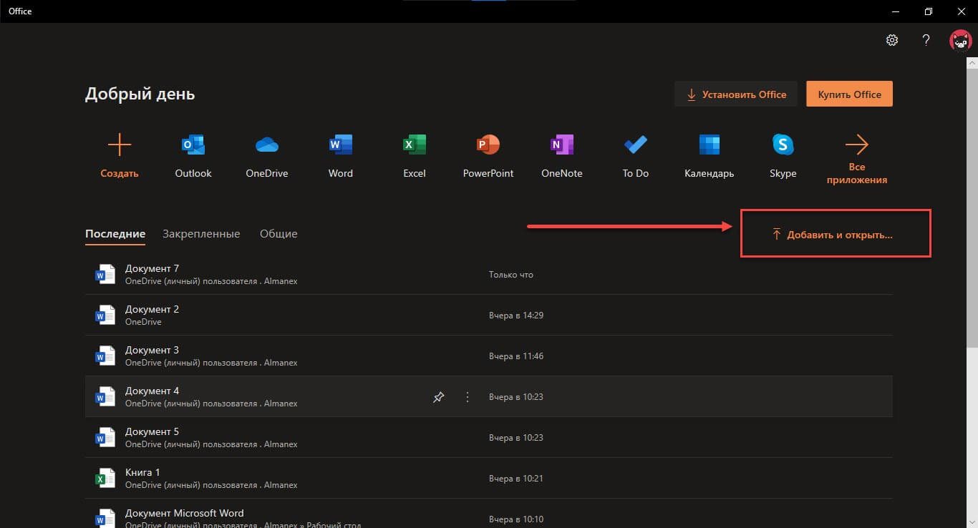Click Купить Office button
Image resolution: width=978 pixels, height=528 pixels.
tap(849, 94)
